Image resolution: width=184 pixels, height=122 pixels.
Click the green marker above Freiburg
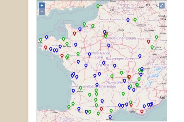click(x=152, y=47)
